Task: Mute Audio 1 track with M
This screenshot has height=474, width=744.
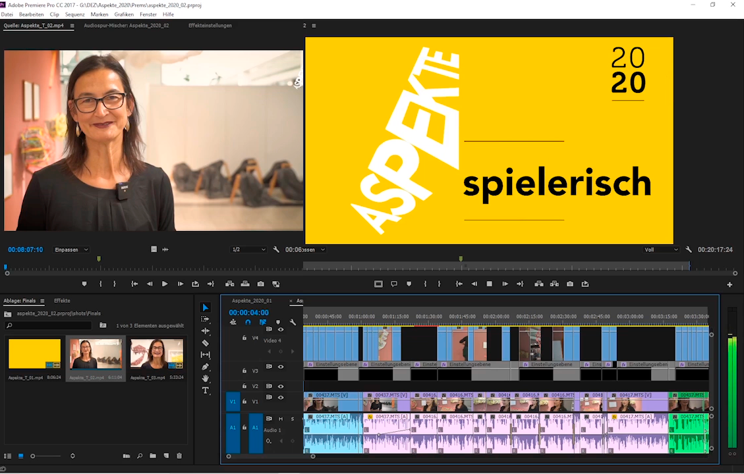Action: coord(281,419)
